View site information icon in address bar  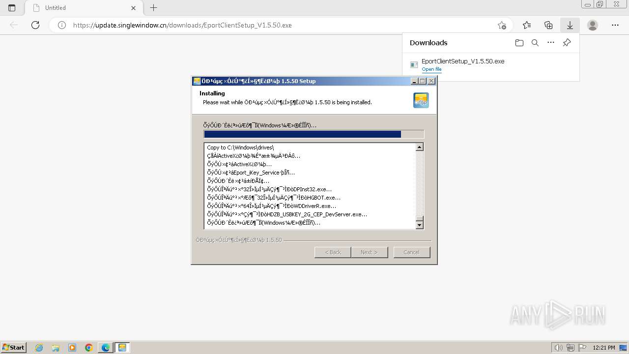click(62, 25)
